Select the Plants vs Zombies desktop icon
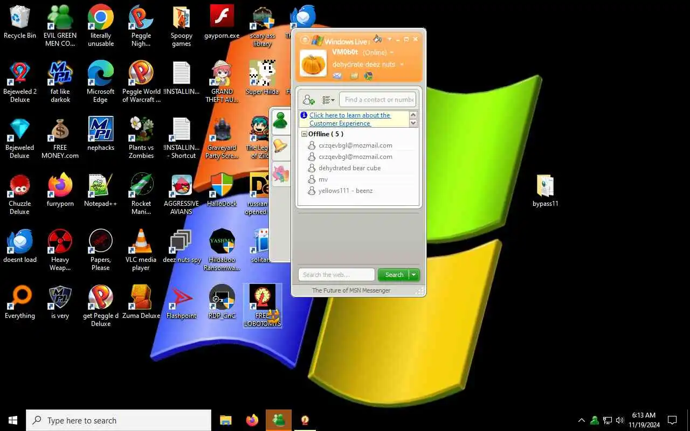Image resolution: width=690 pixels, height=431 pixels. point(141,138)
